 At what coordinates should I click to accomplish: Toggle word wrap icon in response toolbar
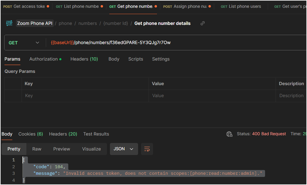(x=147, y=149)
